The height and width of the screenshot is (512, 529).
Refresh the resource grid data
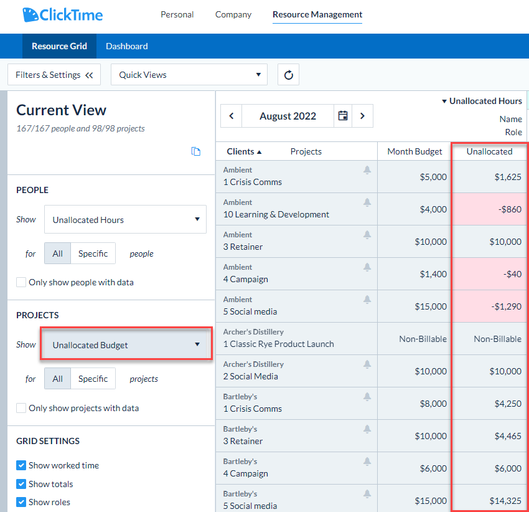click(x=288, y=74)
